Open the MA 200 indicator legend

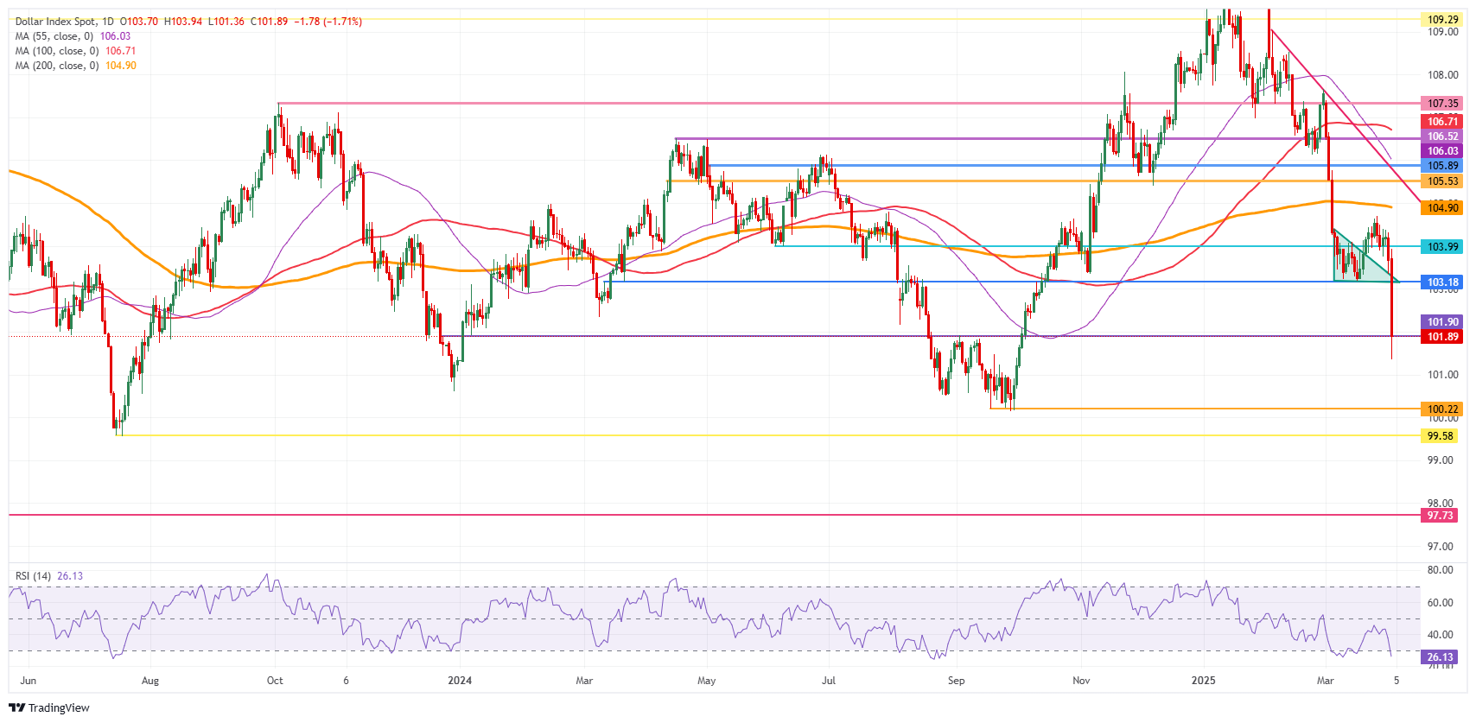56,66
